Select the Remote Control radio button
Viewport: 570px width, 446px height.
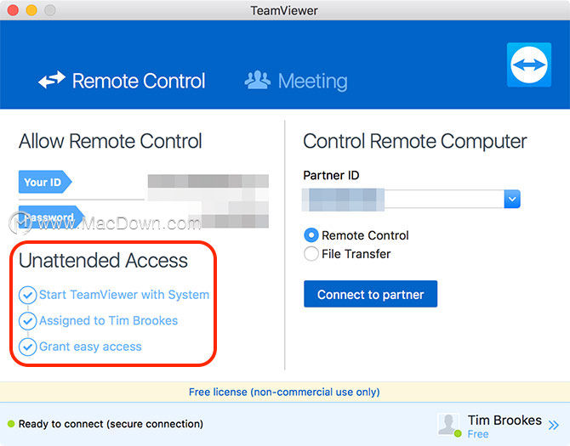pyautogui.click(x=311, y=235)
